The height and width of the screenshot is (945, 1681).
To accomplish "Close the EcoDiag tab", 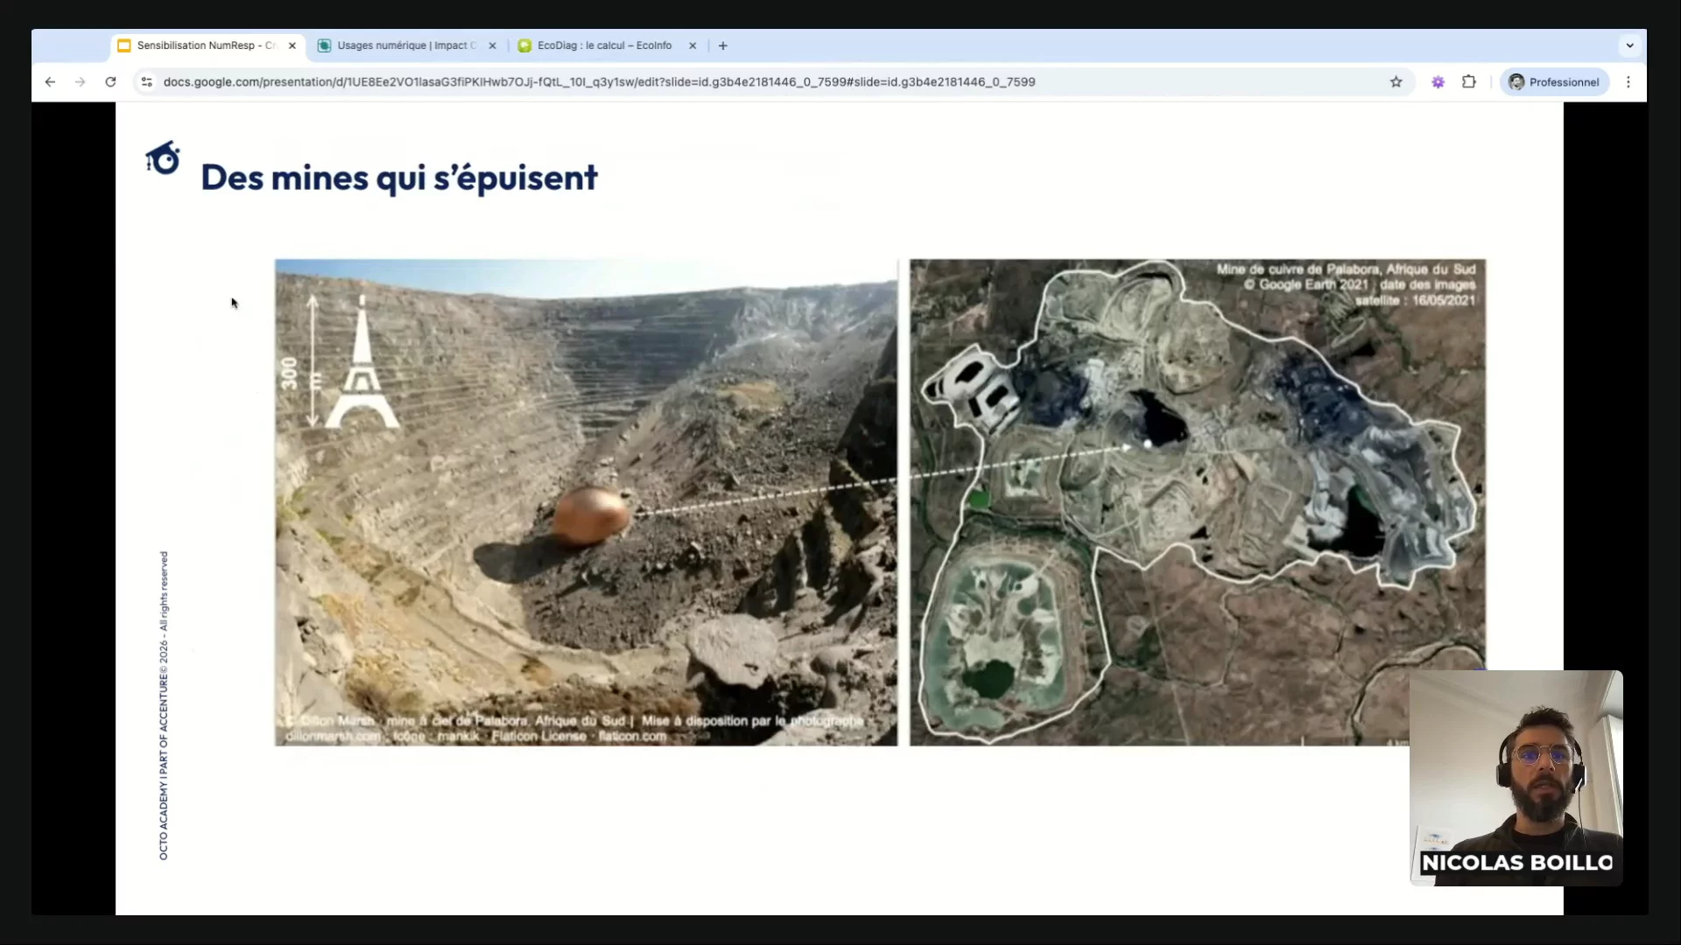I will click(x=693, y=45).
